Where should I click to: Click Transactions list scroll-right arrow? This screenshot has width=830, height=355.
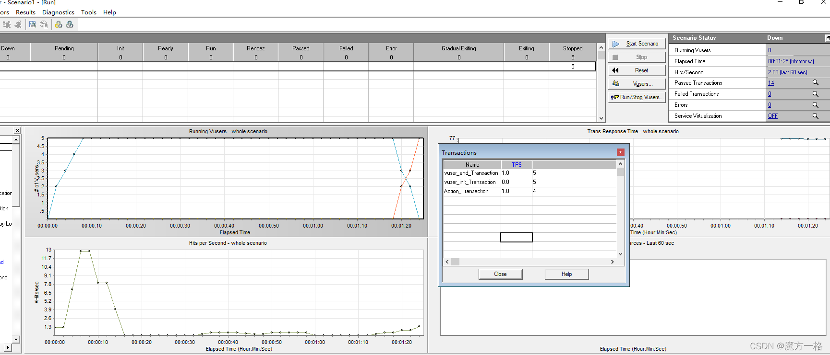(612, 262)
